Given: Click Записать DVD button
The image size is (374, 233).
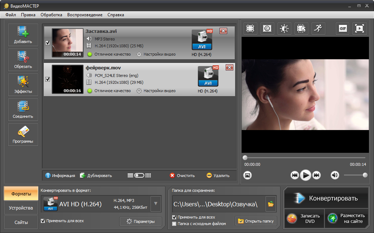Looking at the screenshot, I should [x=304, y=219].
